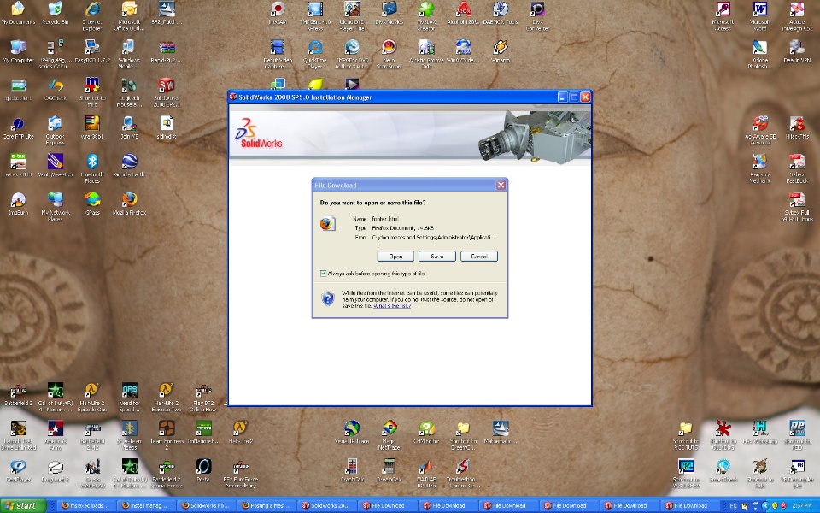Select the Rapid-PI WinRAR archive icon
Image resolution: width=820 pixels, height=513 pixels.
[x=167, y=51]
